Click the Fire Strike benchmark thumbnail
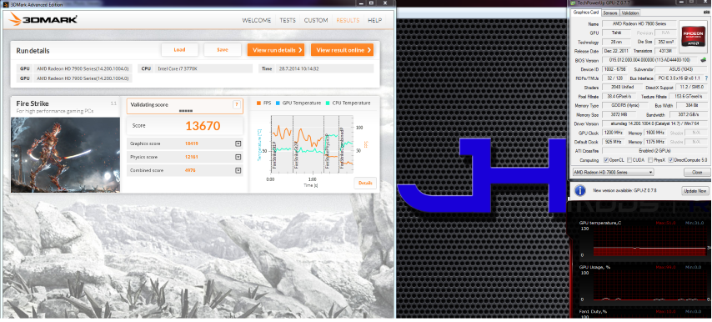The height and width of the screenshot is (322, 712). tap(65, 155)
